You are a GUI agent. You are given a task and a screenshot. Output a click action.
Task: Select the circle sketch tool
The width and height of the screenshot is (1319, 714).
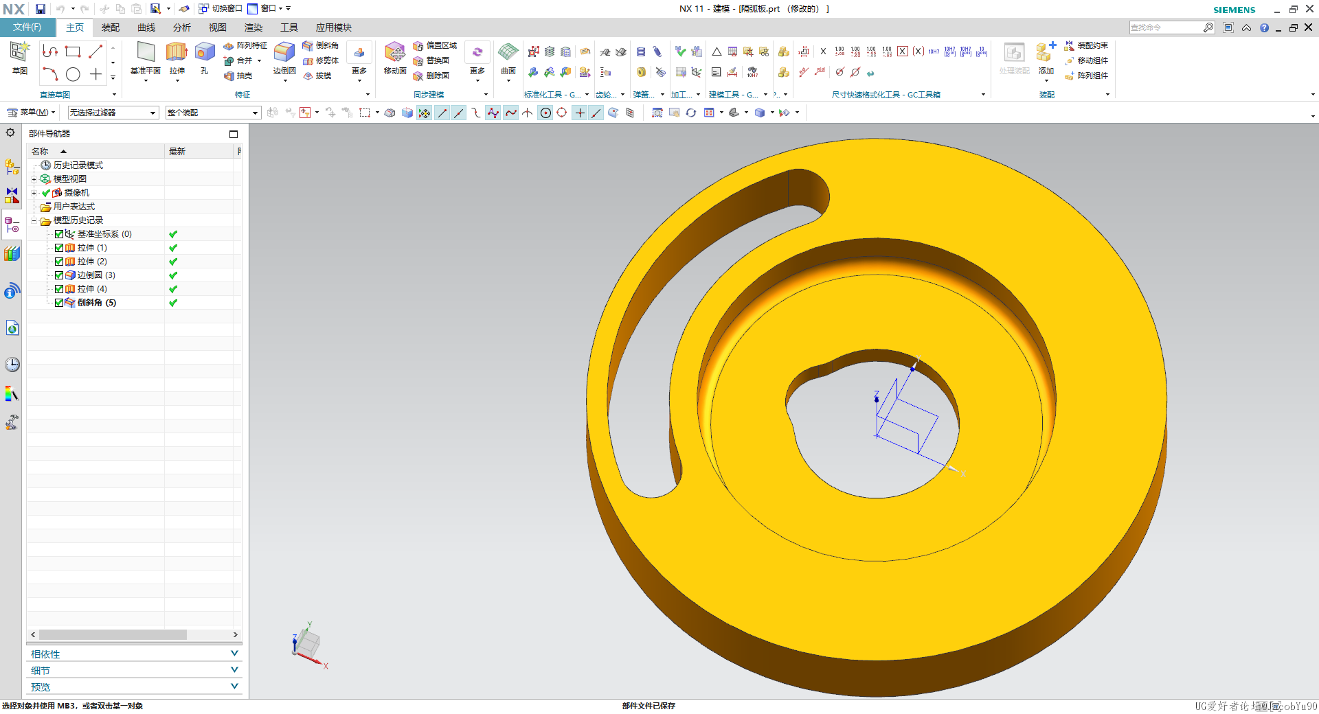coord(73,74)
